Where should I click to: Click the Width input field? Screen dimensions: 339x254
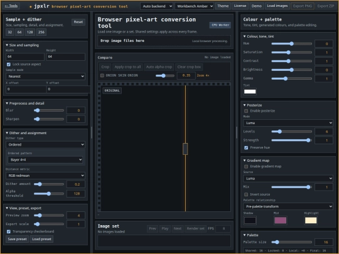tap(25, 57)
